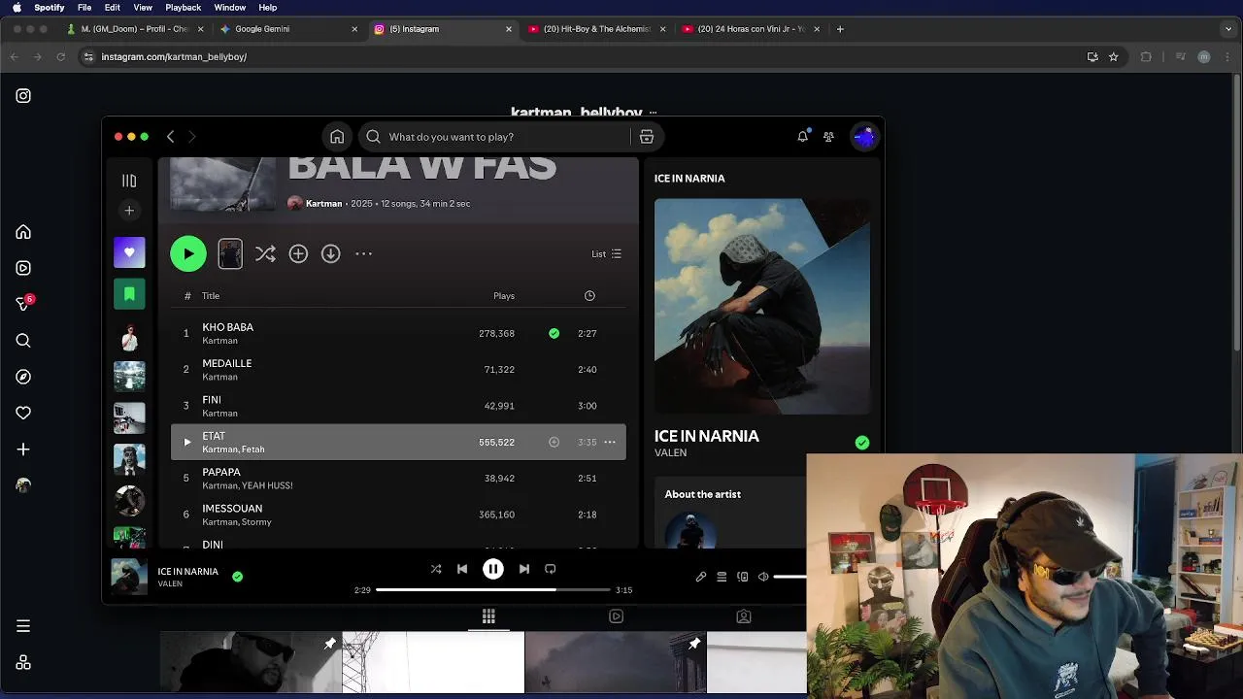
Task: Click the album preview thumbnail beside play
Action: click(x=230, y=253)
